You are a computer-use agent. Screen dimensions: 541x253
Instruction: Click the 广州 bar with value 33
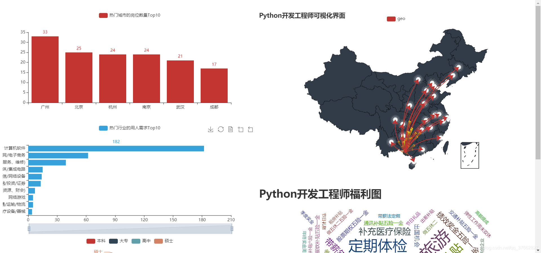(x=45, y=69)
